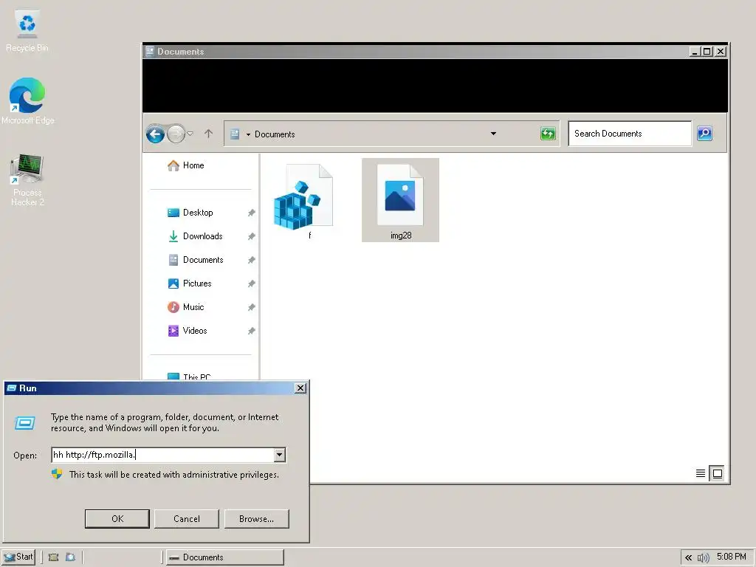Click the Search Documents field

(630, 134)
